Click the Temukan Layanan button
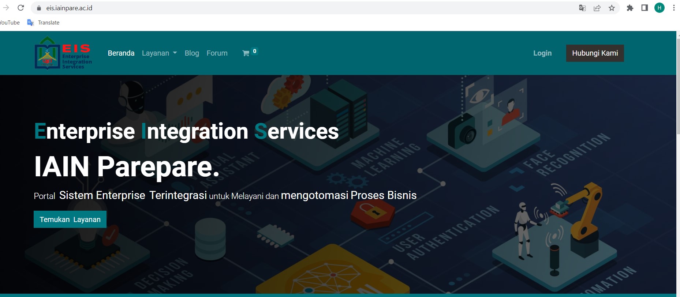Image resolution: width=680 pixels, height=297 pixels. (70, 219)
